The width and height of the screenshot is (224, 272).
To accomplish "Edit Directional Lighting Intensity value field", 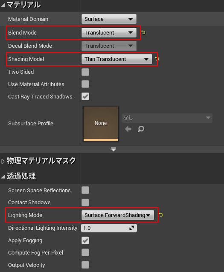I will click(109, 228).
